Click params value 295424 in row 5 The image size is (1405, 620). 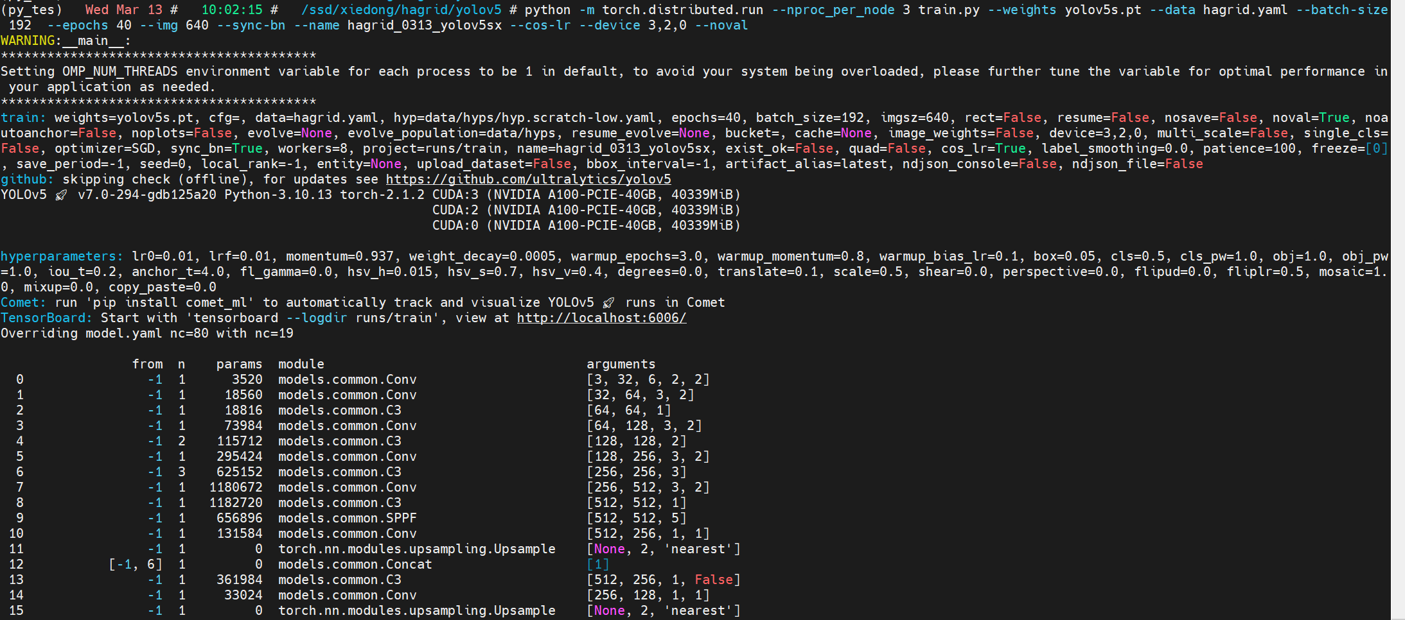pyautogui.click(x=239, y=456)
